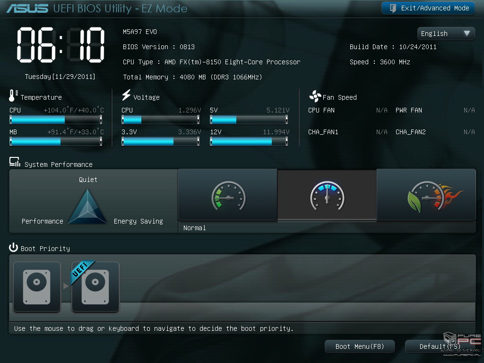484x363 pixels.
Task: Click the CPU temperature bar
Action: 56,120
